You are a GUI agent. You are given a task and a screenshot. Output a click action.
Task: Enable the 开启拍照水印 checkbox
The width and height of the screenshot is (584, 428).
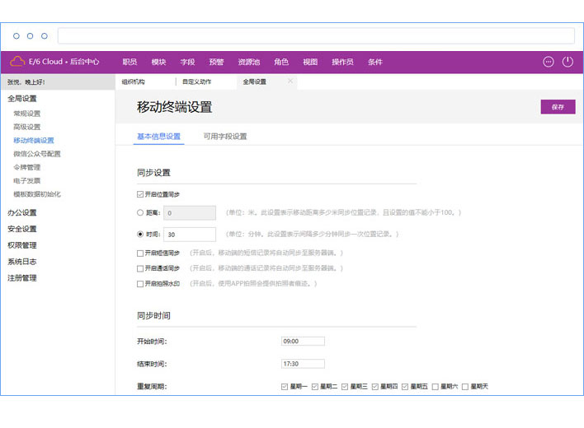point(140,283)
